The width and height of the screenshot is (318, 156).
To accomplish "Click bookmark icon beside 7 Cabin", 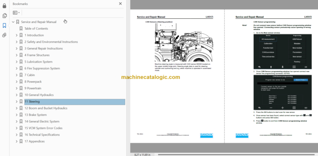I will coord(21,75).
